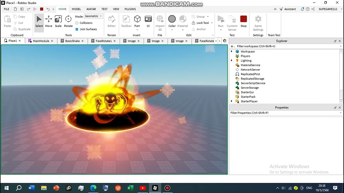Switch to the BasicShake script tab
The height and width of the screenshot is (193, 344).
pyautogui.click(x=72, y=41)
